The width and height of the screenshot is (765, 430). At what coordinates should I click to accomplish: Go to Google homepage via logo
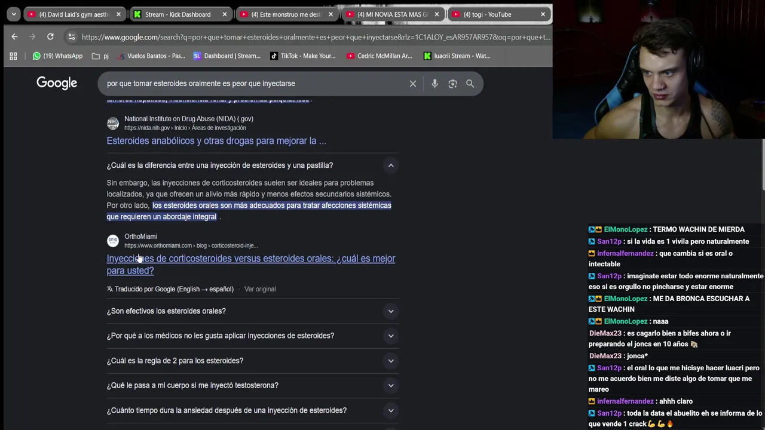click(57, 83)
